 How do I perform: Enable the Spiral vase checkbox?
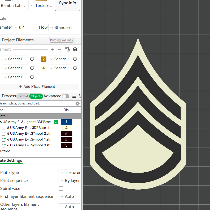pos(61,189)
